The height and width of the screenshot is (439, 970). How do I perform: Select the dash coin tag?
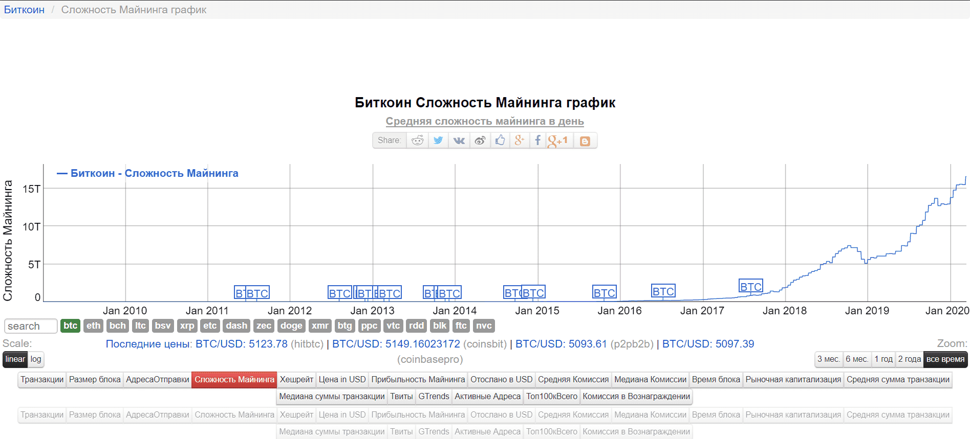pyautogui.click(x=236, y=326)
